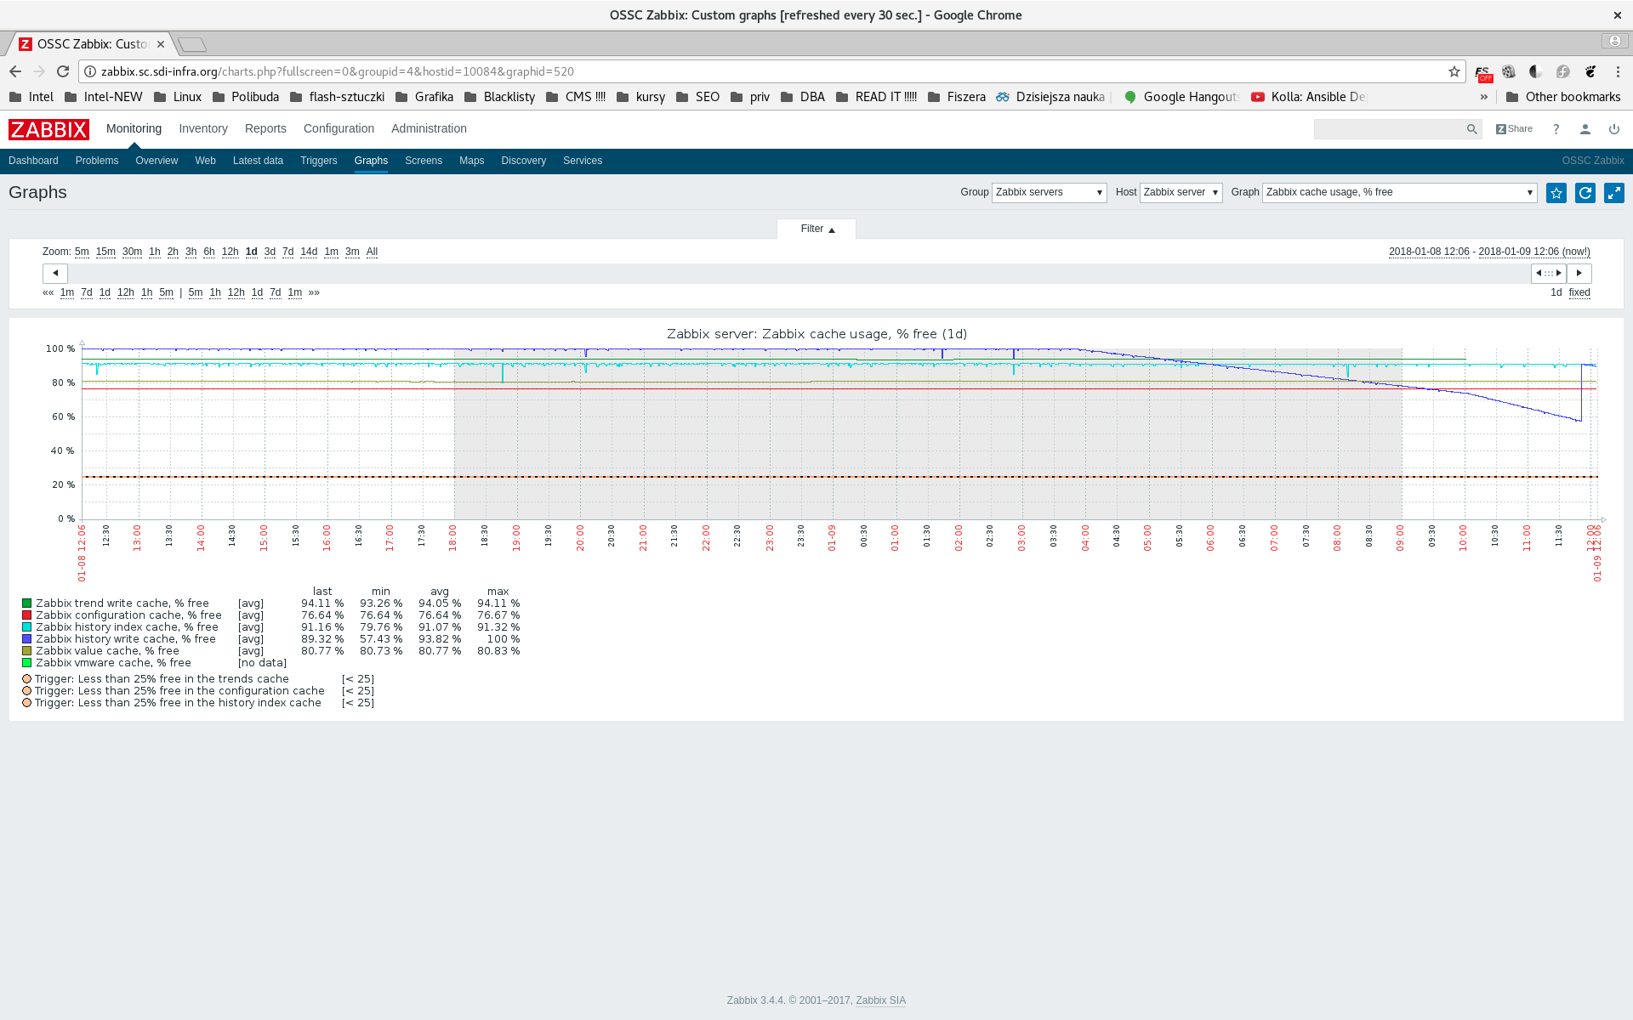
Task: Click the green trend write cache legend swatch
Action: coord(26,603)
